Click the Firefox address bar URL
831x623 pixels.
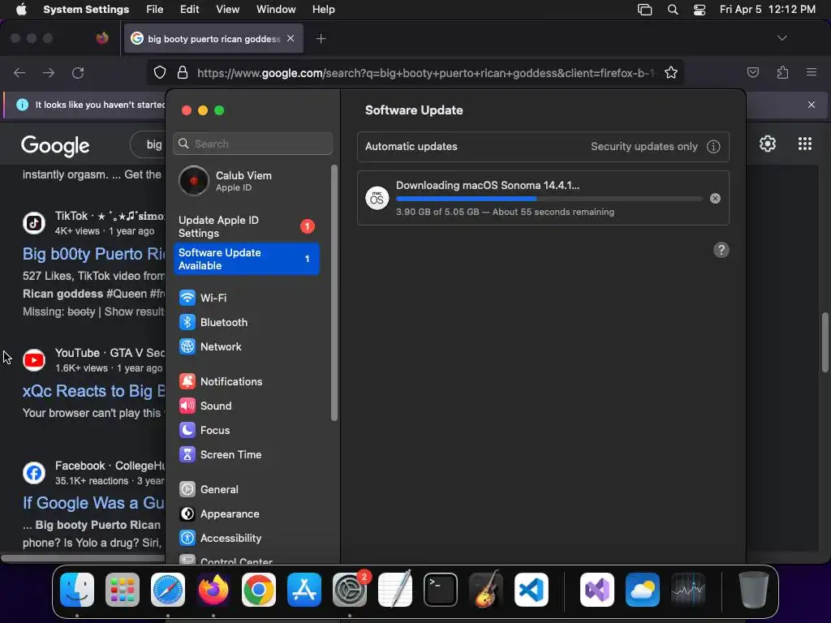coord(425,73)
